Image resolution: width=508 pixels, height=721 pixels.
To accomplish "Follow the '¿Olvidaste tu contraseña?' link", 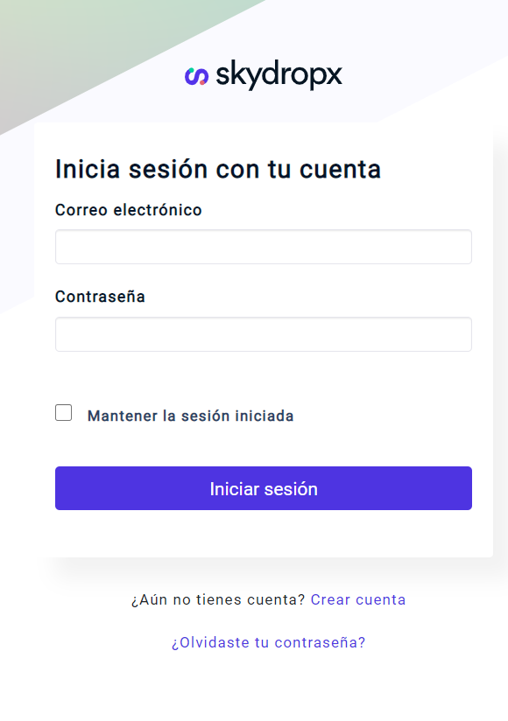I will [267, 642].
